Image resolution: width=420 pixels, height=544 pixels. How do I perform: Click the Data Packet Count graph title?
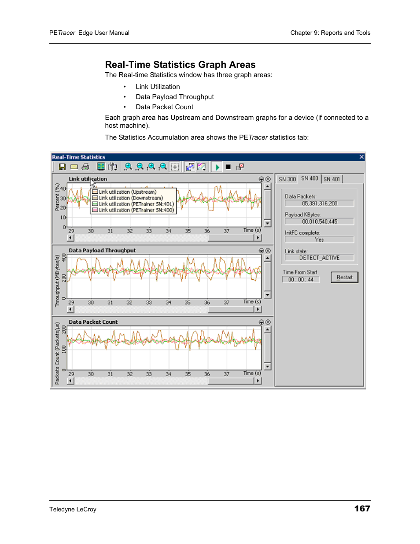93,322
